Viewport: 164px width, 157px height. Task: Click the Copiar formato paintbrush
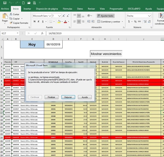(x=11, y=23)
